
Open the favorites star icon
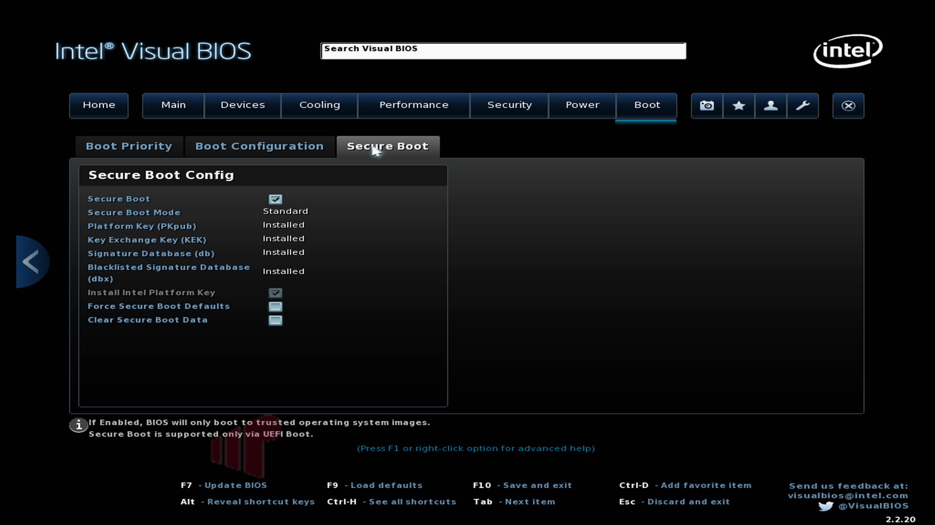click(739, 105)
